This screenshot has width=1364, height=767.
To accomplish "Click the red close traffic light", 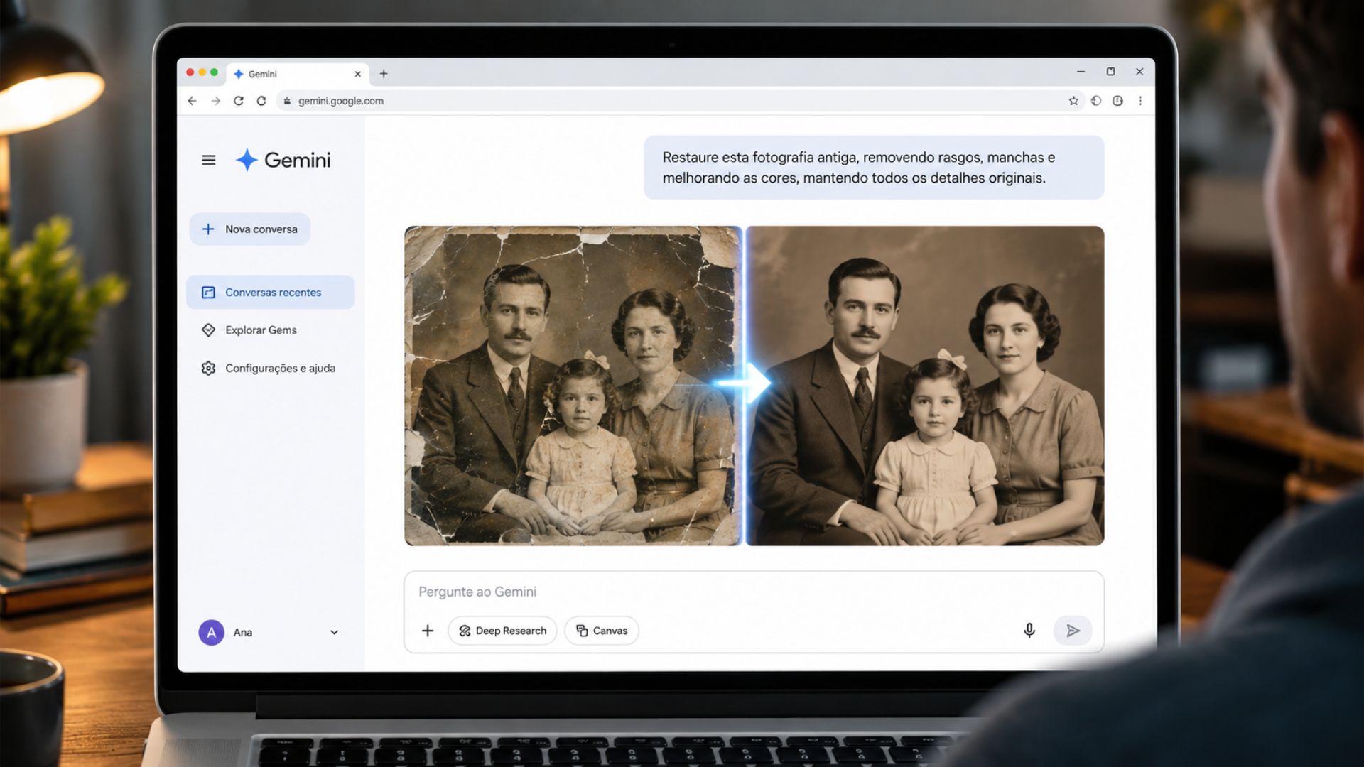I will [x=190, y=72].
